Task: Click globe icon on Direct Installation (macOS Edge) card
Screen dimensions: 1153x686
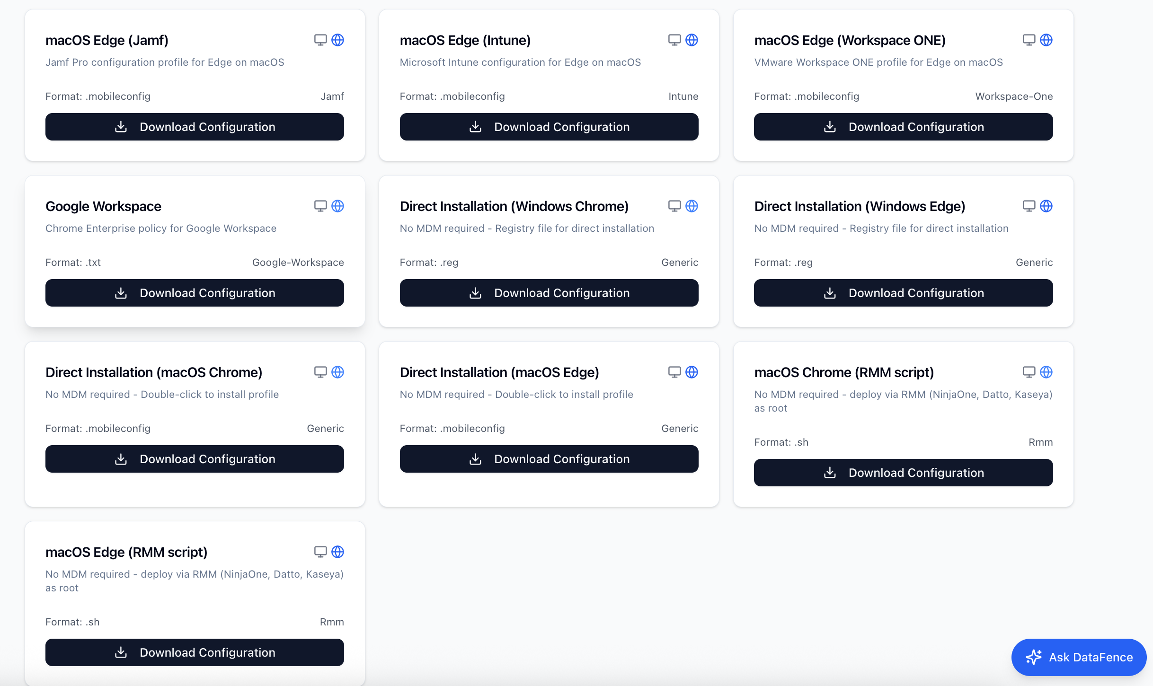Action: coord(692,372)
